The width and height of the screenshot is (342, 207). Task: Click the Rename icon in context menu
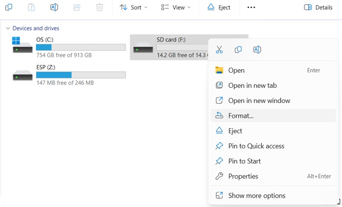pos(257,50)
